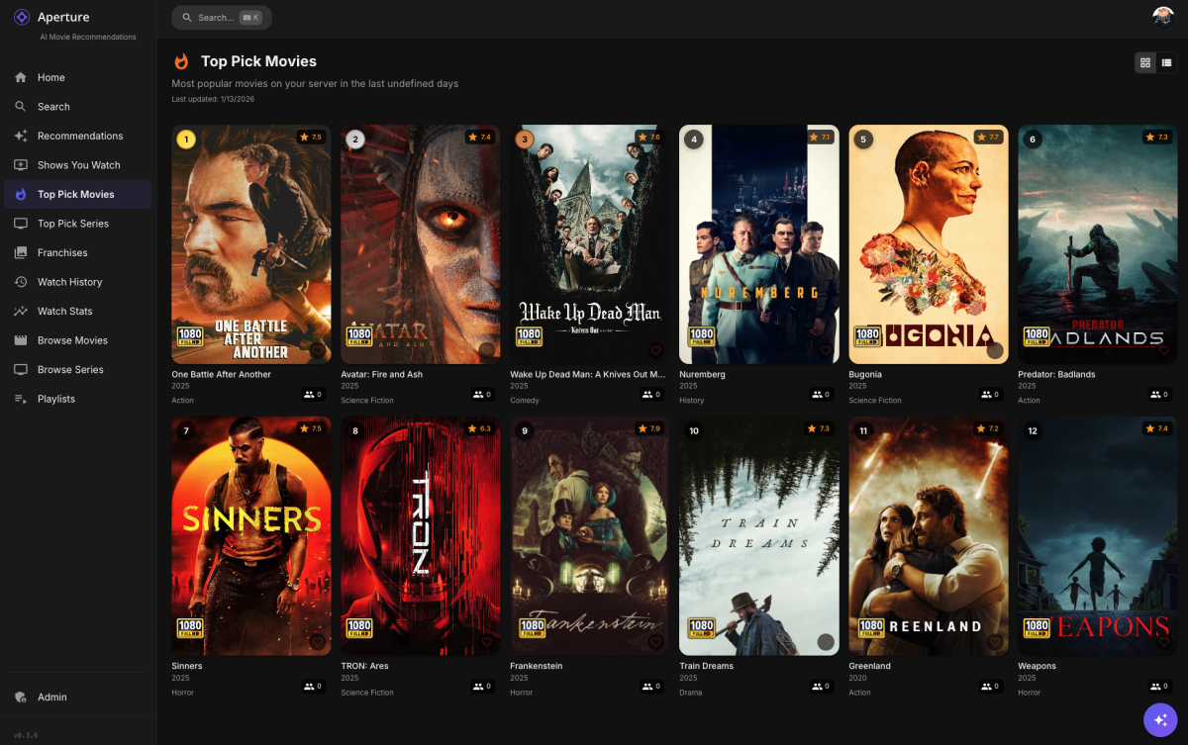
Task: Click the Recommendations sparkle icon in sidebar
Action: (21, 136)
